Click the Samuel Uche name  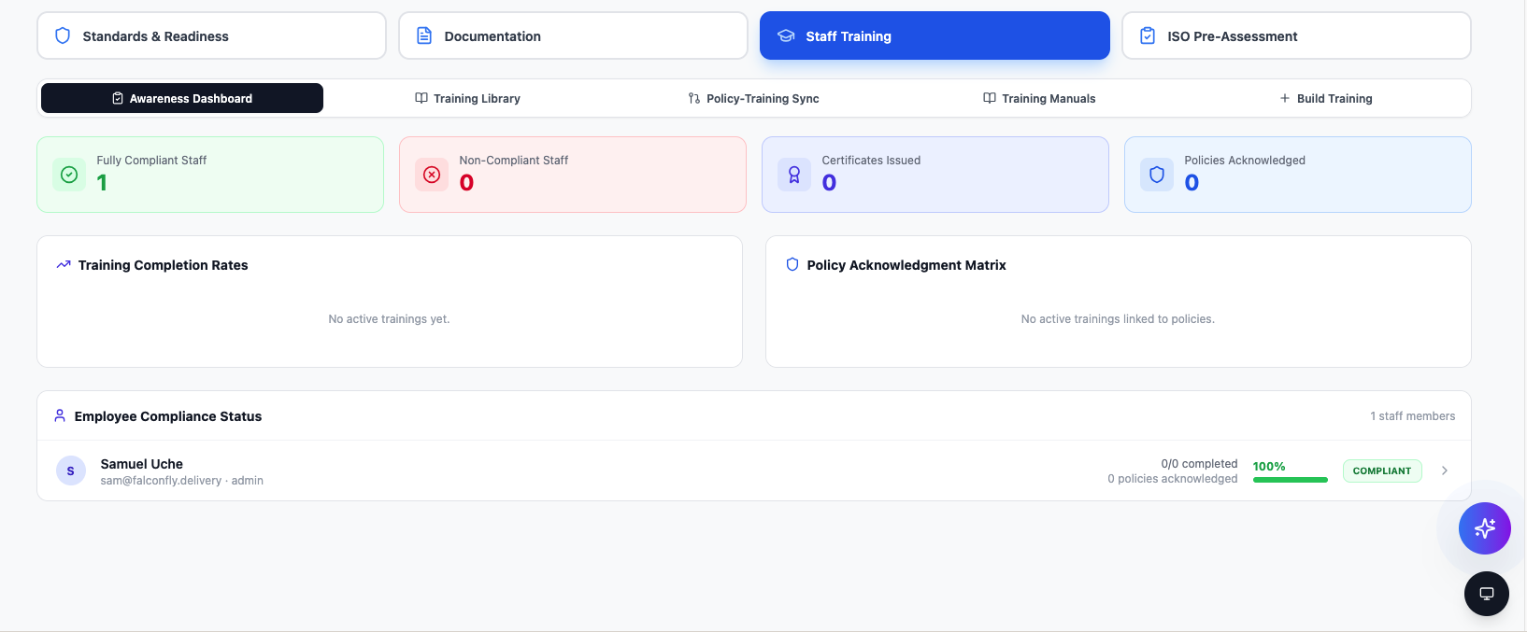(x=142, y=464)
